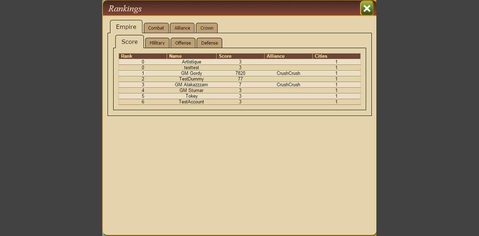Image resolution: width=479 pixels, height=236 pixels.
Task: Click the Alliance column header
Action: click(275, 56)
